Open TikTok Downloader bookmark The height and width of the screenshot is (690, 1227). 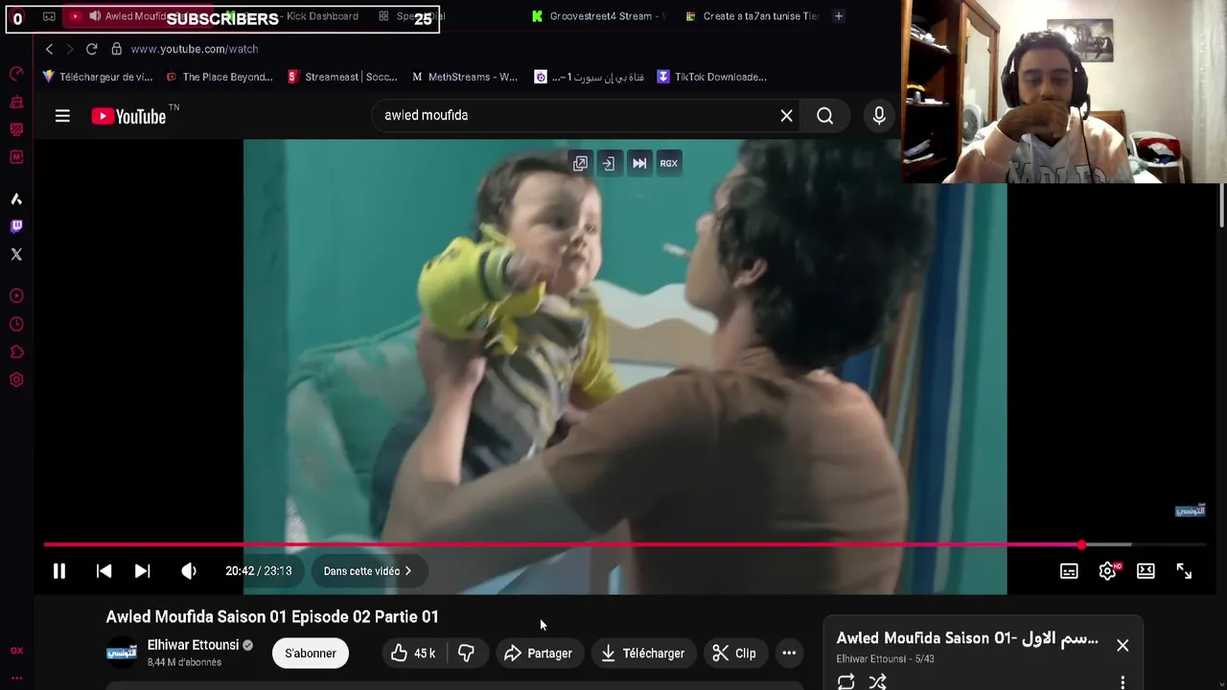tap(711, 77)
